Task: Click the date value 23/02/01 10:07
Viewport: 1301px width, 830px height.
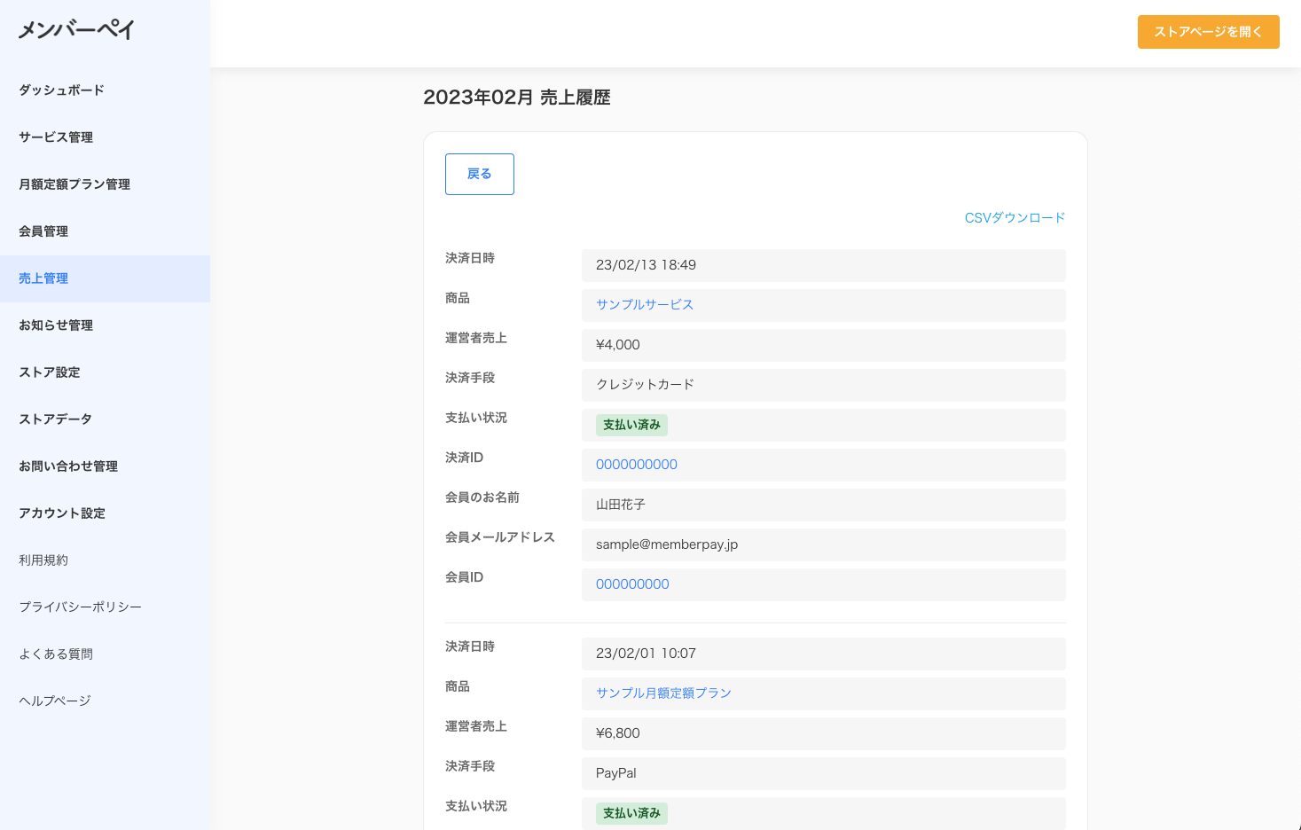Action: point(646,654)
